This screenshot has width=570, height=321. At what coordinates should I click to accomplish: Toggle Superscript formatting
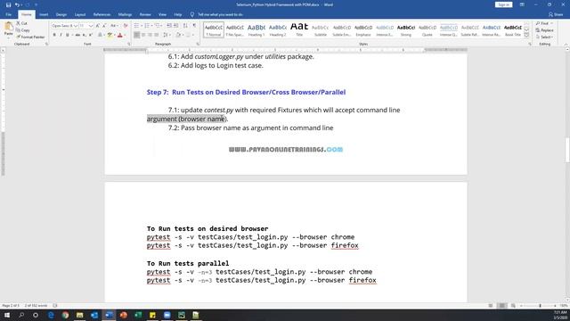coord(91,35)
